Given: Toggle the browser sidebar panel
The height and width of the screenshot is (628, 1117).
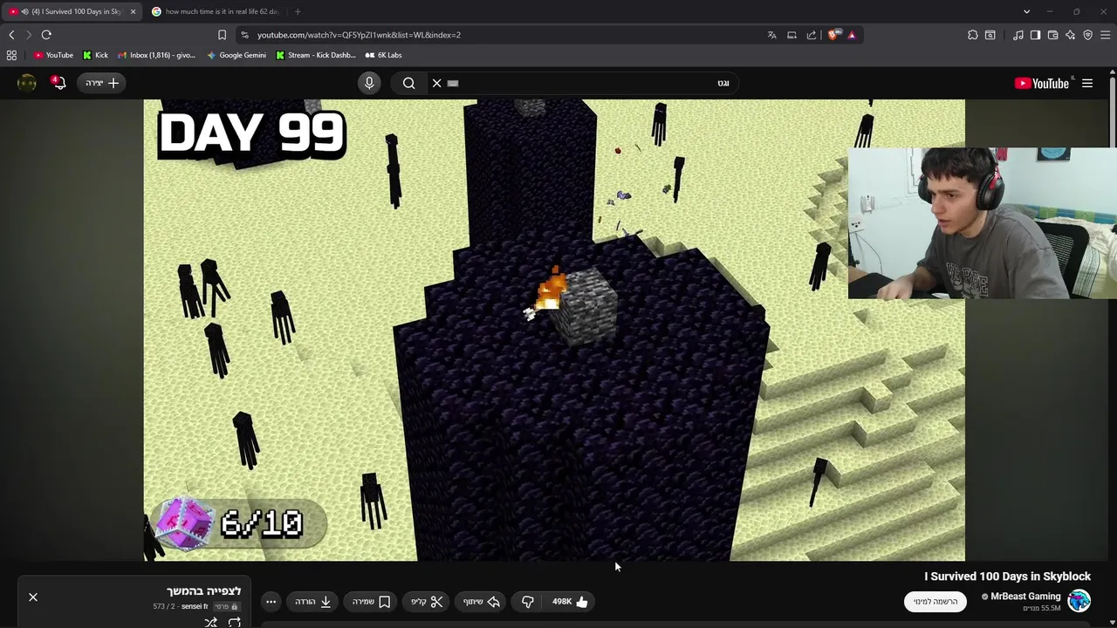Looking at the screenshot, I should tap(1035, 35).
